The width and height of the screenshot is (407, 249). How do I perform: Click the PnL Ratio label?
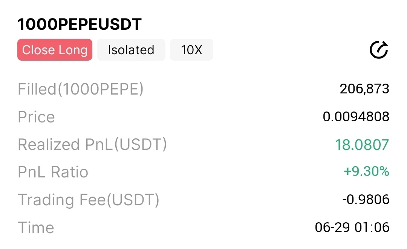53,172
